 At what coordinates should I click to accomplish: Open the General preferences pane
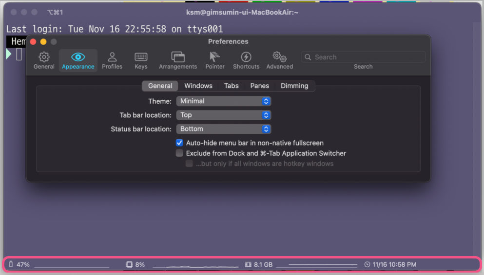(x=44, y=60)
